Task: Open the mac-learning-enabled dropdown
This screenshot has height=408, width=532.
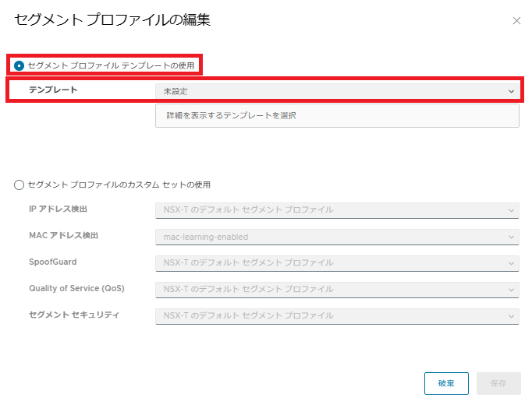Action: pyautogui.click(x=335, y=237)
